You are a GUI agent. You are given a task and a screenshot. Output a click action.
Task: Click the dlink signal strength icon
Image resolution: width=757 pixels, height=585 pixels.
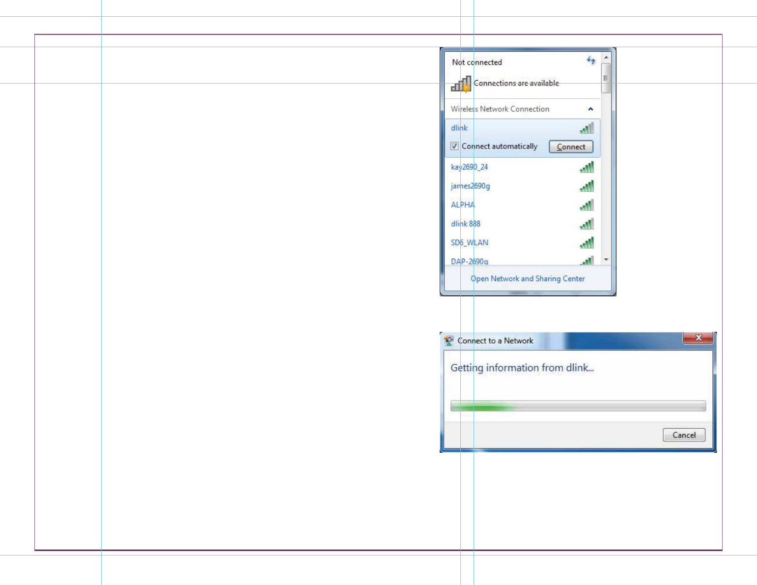tap(587, 128)
